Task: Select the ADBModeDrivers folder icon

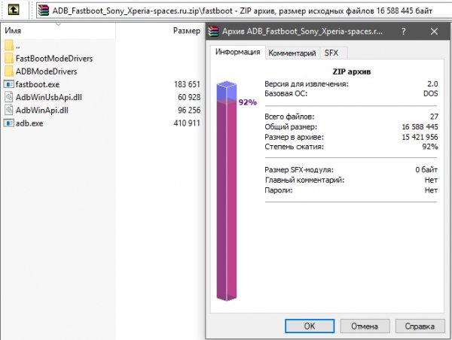Action: [9, 71]
